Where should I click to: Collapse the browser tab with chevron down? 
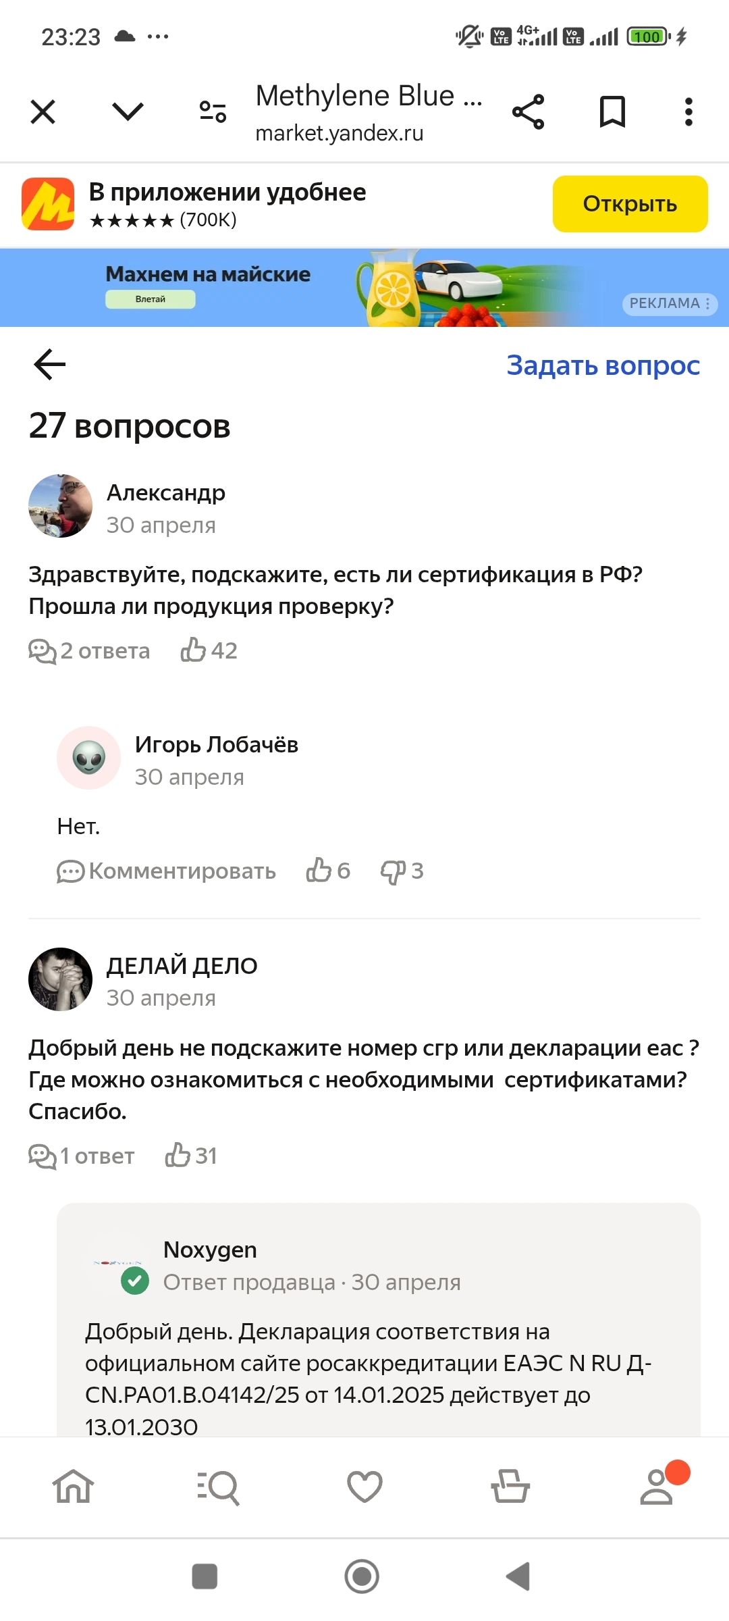click(x=128, y=112)
